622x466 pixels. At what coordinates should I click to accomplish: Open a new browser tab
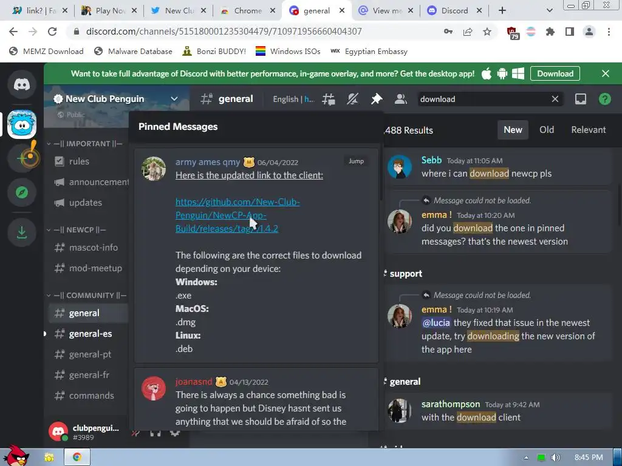pyautogui.click(x=502, y=11)
